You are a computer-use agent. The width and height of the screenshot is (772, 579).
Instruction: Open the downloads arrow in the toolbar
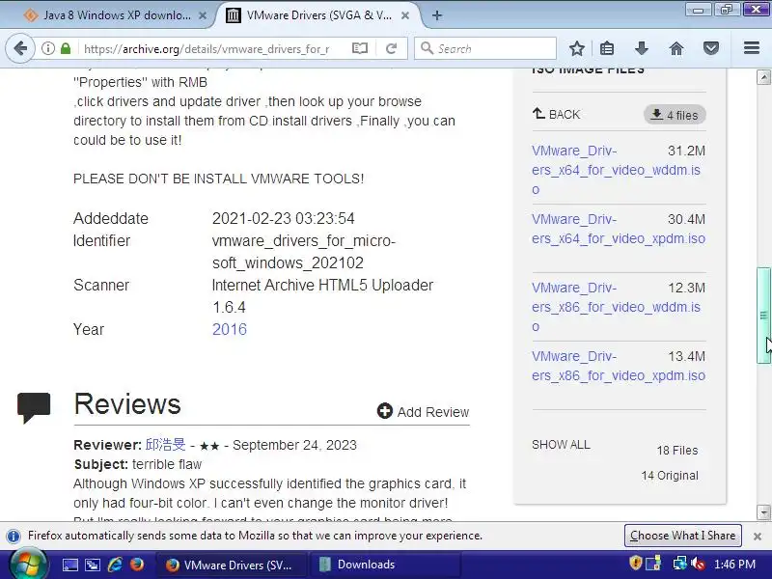(641, 48)
